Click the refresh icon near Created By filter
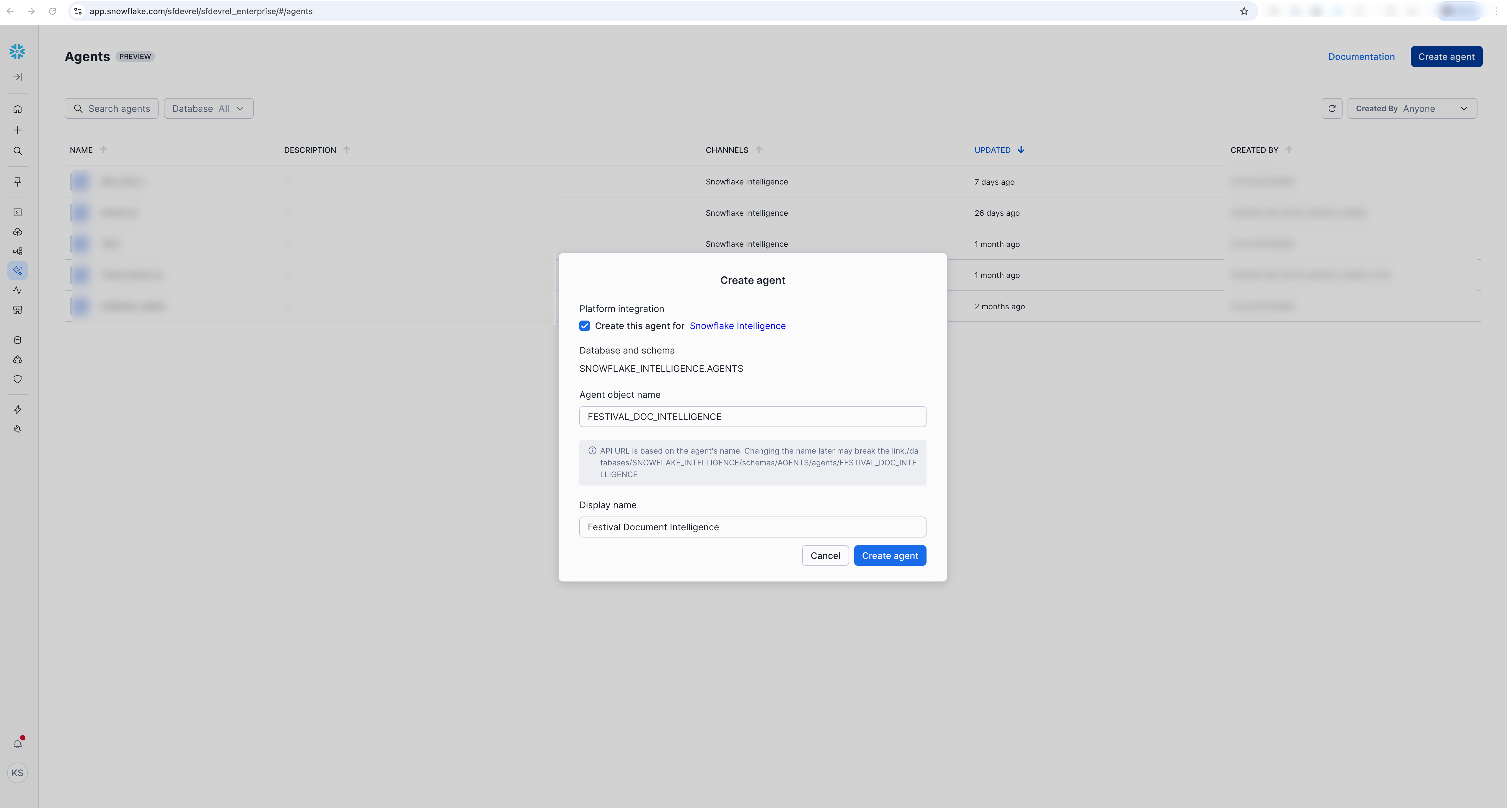1507x808 pixels. [1332, 108]
